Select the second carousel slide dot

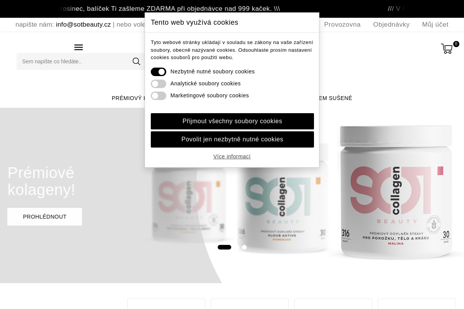(x=244, y=247)
